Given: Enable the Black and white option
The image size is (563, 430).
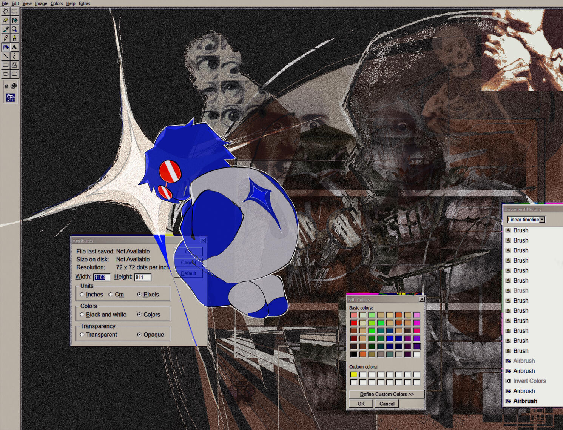Looking at the screenshot, I should pyautogui.click(x=82, y=315).
